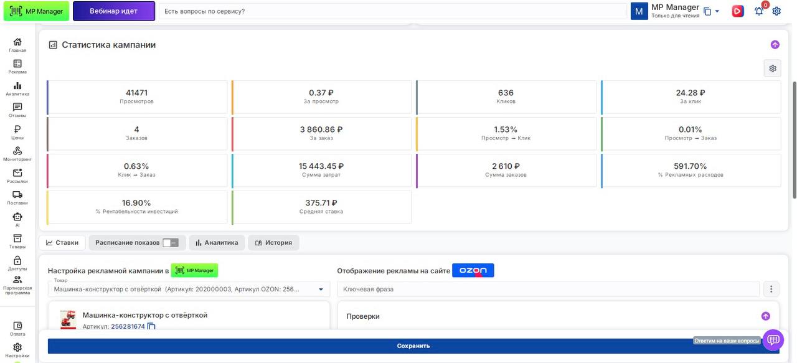
Task: Expand the Товар product dropdown
Action: click(321, 289)
